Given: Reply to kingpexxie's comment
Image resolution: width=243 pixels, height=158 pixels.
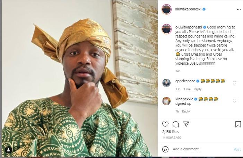Looking at the screenshot, I should (x=186, y=111).
